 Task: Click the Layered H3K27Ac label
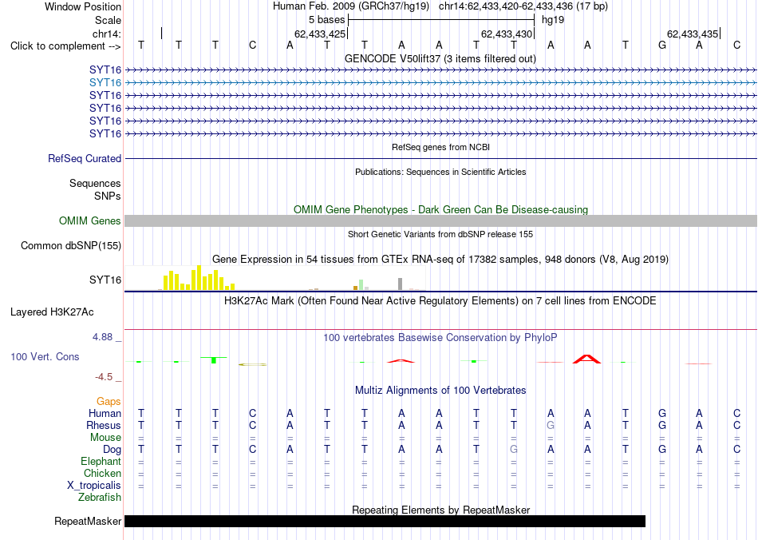coord(52,312)
